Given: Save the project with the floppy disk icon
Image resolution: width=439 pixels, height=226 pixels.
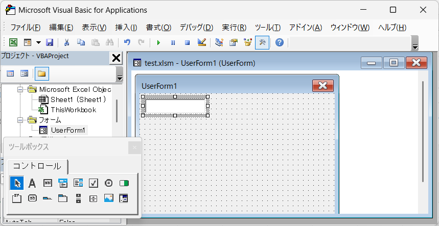Looking at the screenshot, I should click(x=50, y=42).
